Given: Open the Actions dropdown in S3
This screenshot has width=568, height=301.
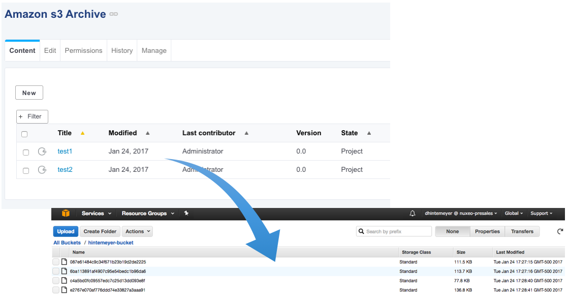Looking at the screenshot, I should tap(137, 231).
